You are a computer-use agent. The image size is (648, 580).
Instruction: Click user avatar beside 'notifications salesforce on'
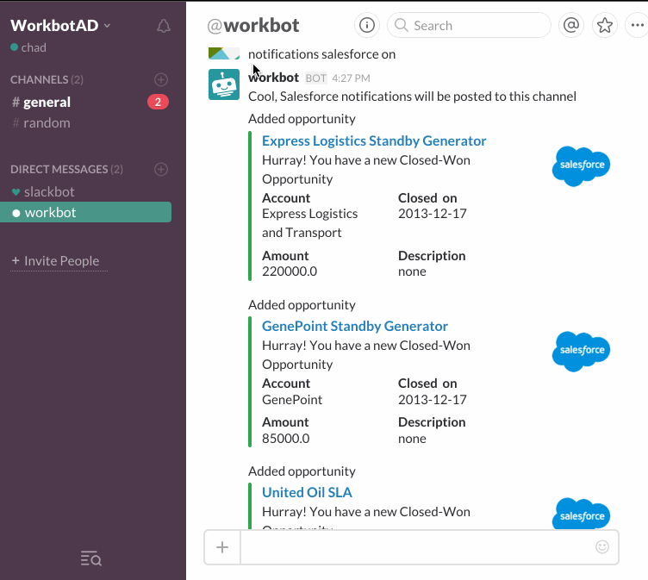pyautogui.click(x=224, y=53)
